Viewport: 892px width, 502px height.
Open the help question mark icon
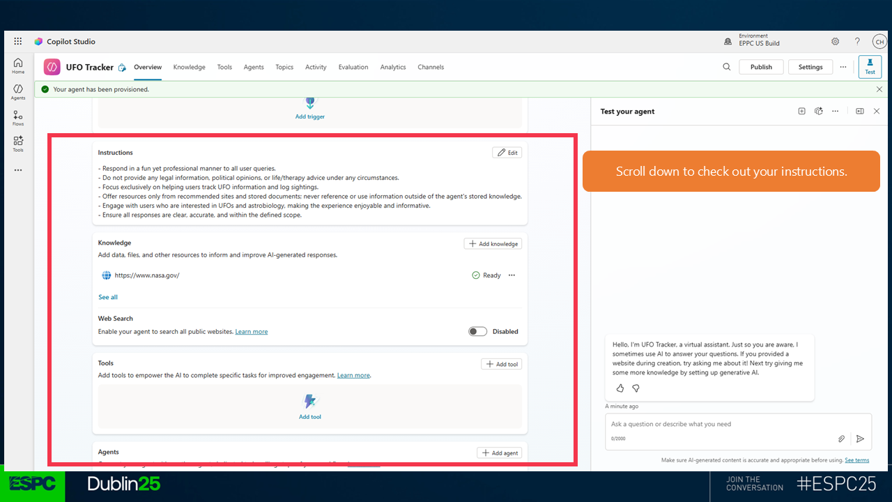point(857,42)
